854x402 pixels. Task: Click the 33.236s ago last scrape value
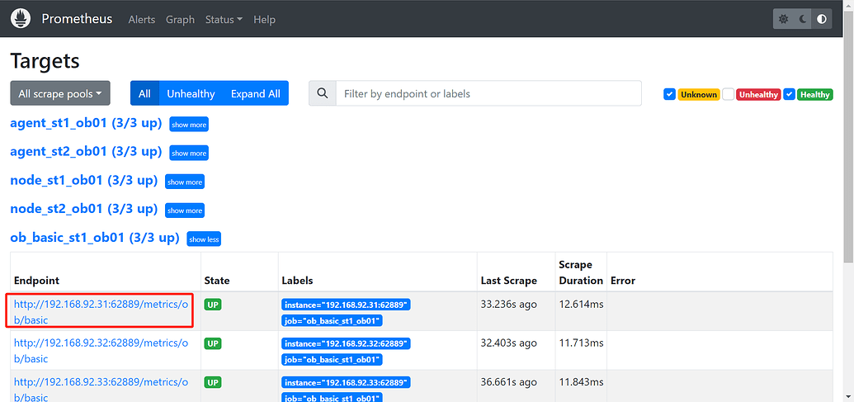coord(509,304)
